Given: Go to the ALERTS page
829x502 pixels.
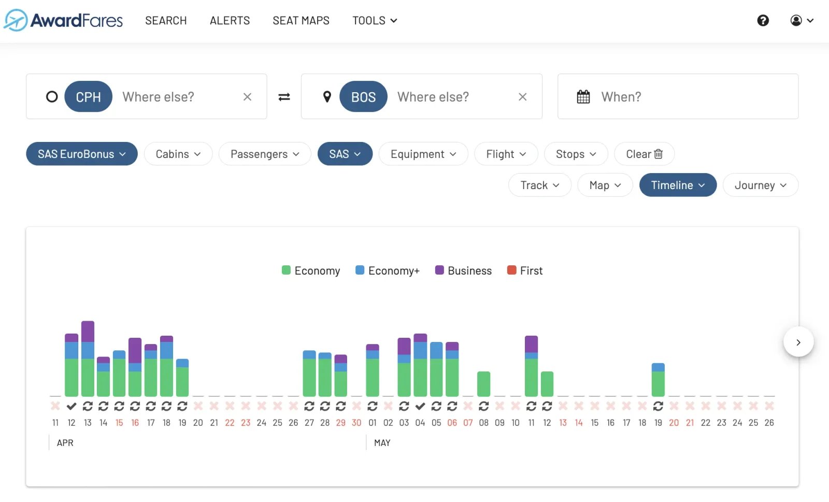Looking at the screenshot, I should (x=230, y=20).
